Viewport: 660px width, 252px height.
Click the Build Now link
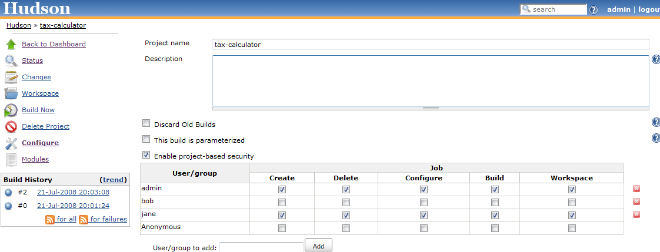pyautogui.click(x=38, y=110)
